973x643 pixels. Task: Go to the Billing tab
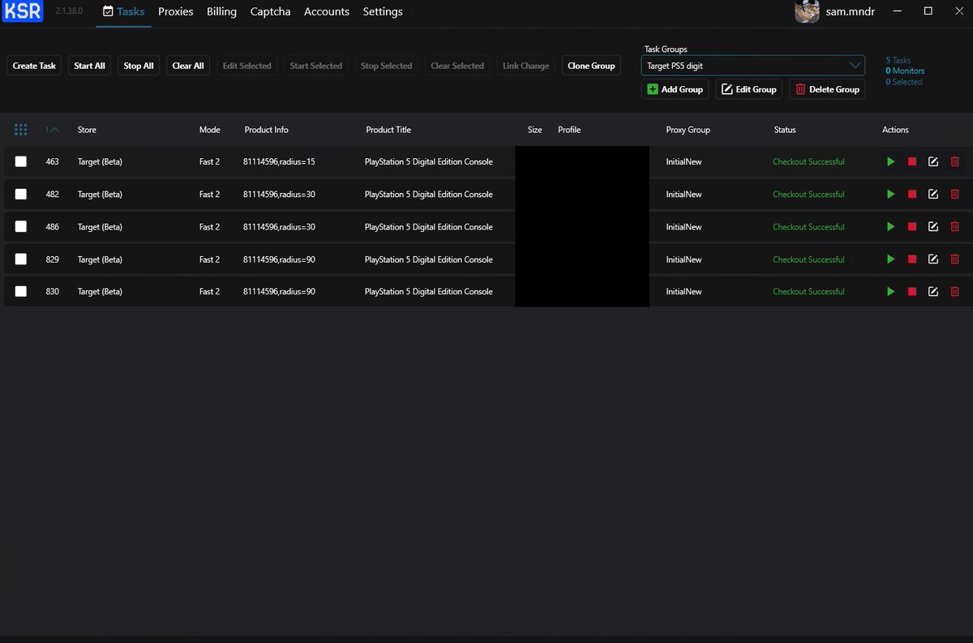point(221,11)
